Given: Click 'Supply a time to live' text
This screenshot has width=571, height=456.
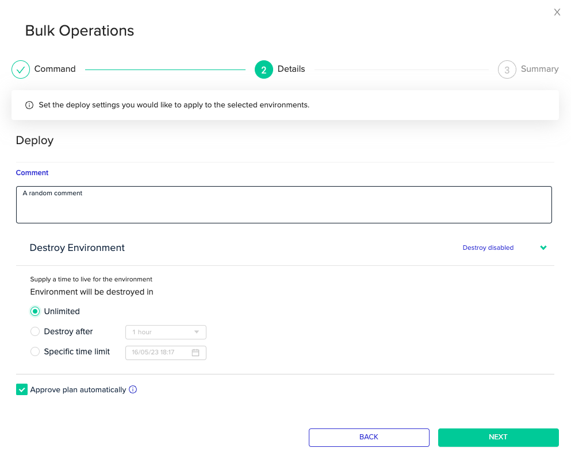Looking at the screenshot, I should point(91,279).
